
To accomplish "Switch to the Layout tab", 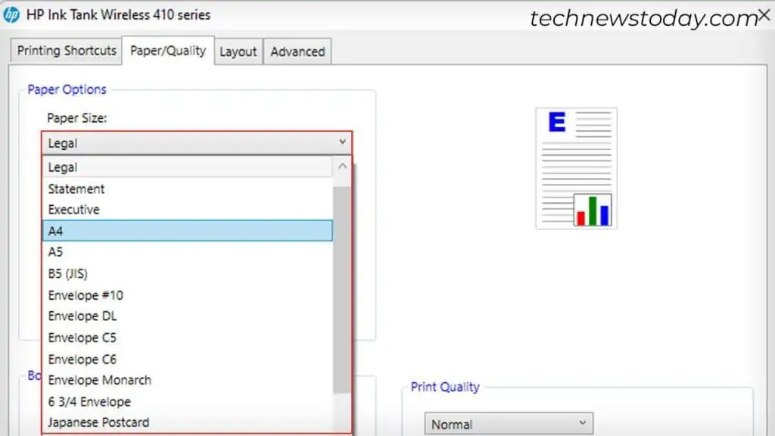I will [238, 51].
